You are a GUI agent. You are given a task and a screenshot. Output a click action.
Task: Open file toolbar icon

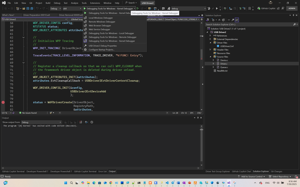click(x=24, y=8)
